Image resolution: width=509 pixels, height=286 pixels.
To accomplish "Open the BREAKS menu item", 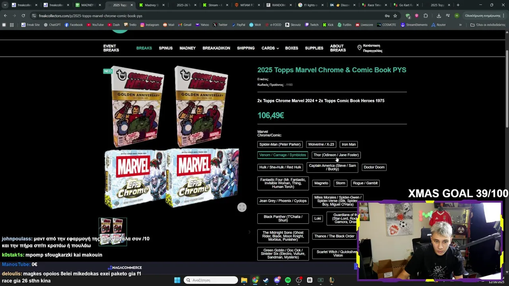I will (144, 48).
